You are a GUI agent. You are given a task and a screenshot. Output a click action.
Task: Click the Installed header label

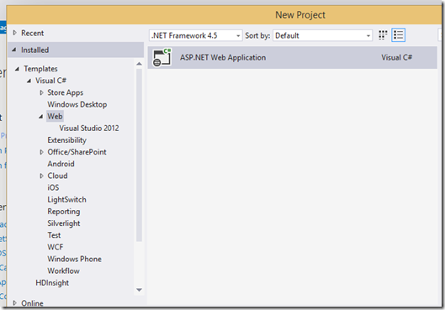34,50
